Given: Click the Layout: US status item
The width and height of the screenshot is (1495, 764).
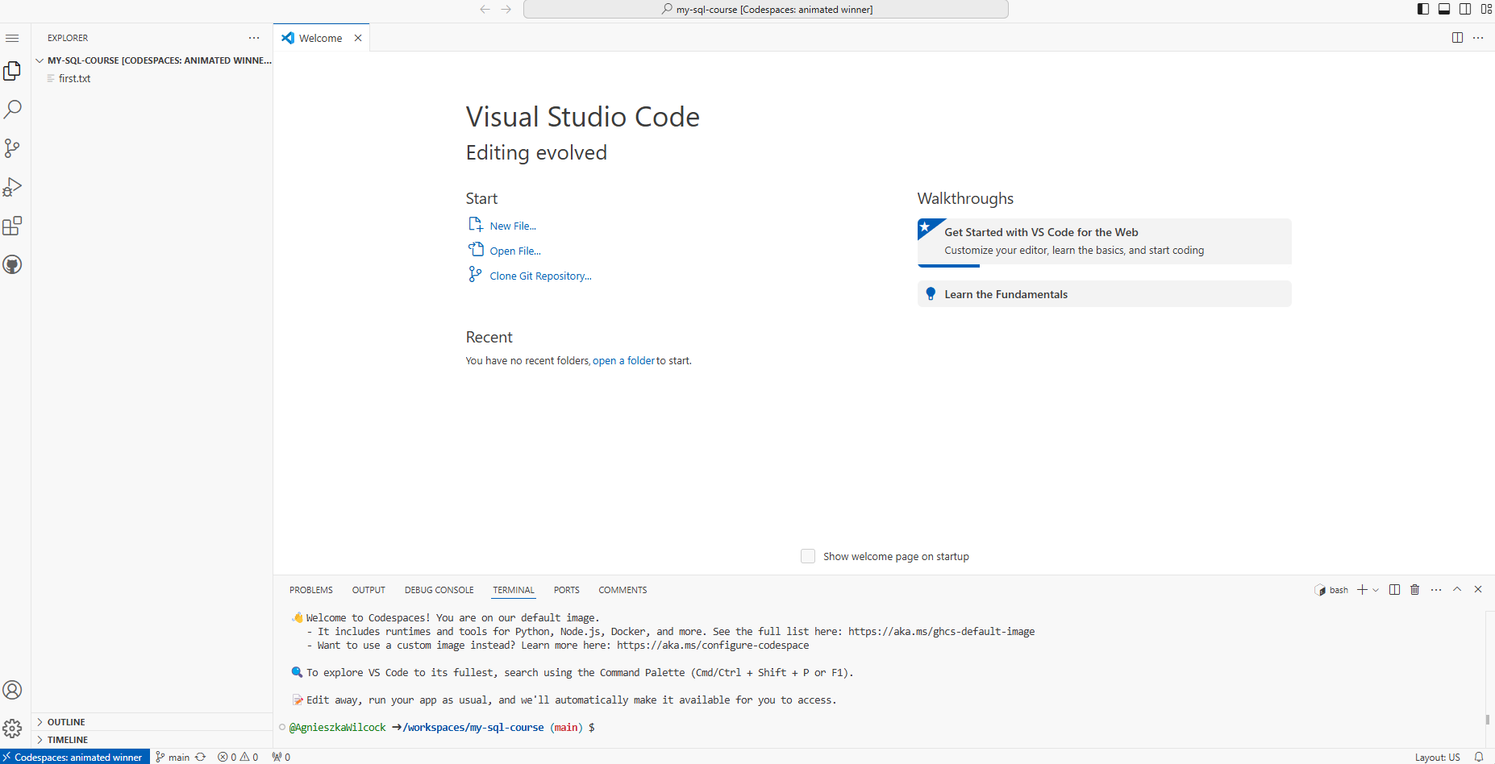Looking at the screenshot, I should (1437, 757).
